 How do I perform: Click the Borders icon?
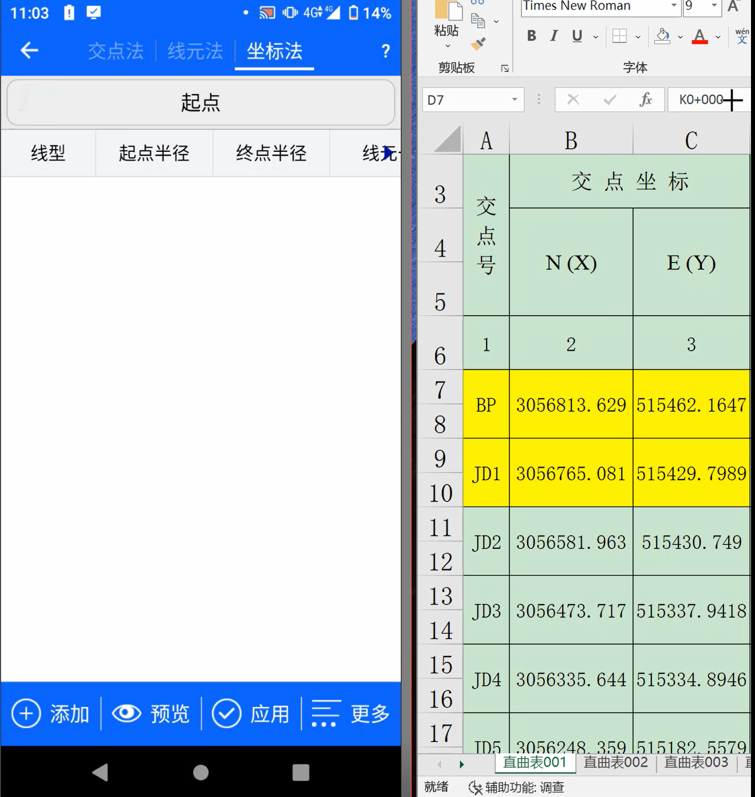coord(619,36)
